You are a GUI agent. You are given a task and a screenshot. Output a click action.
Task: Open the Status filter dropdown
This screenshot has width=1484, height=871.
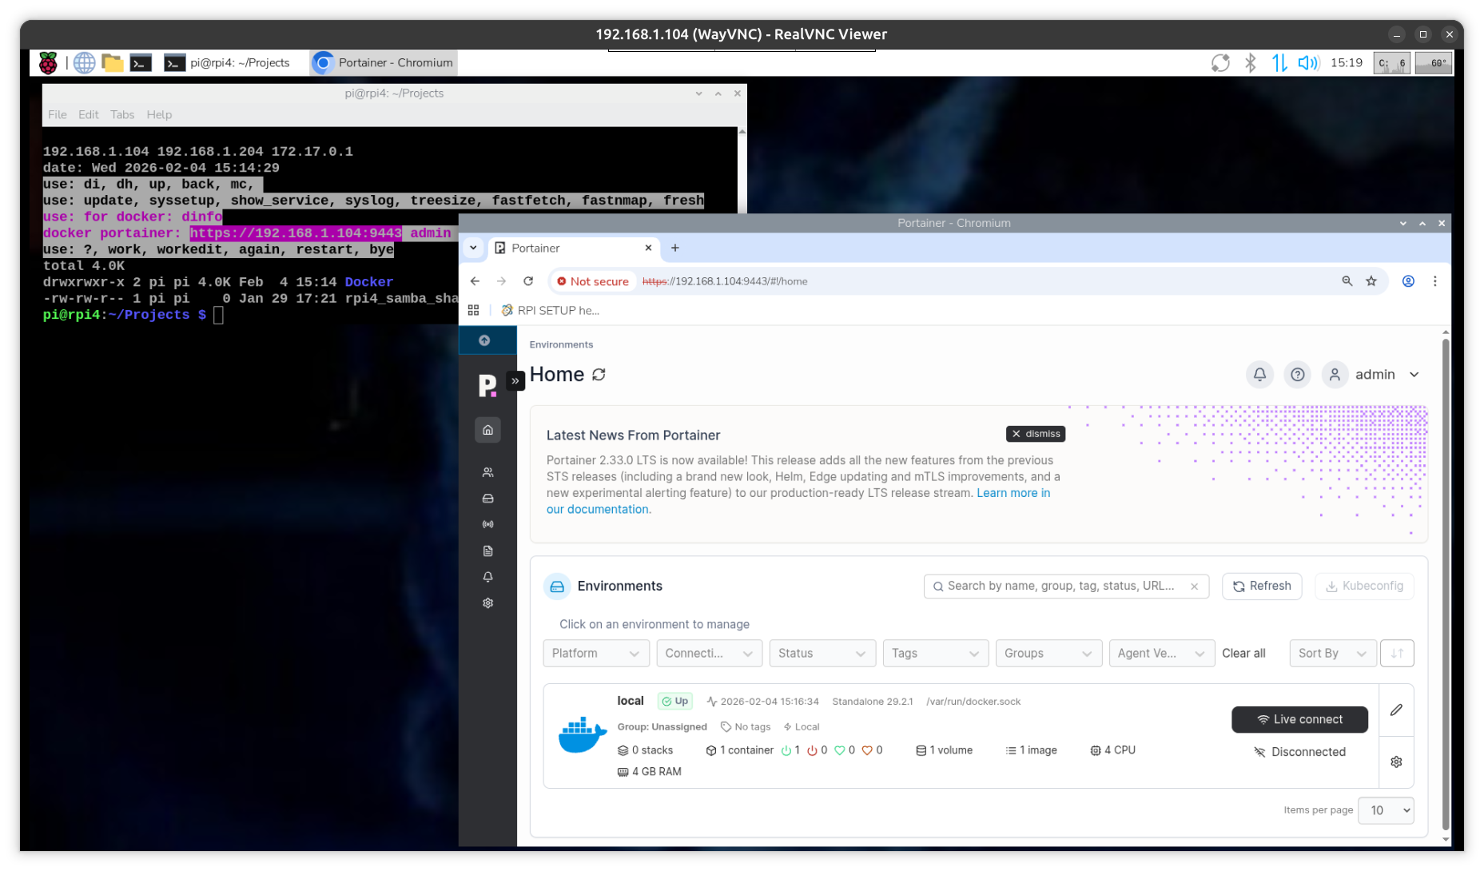click(x=822, y=653)
